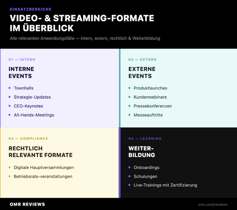237x210 pixels.
Task: Open the INTERNE EVENTS panel heading
Action: (x=21, y=72)
